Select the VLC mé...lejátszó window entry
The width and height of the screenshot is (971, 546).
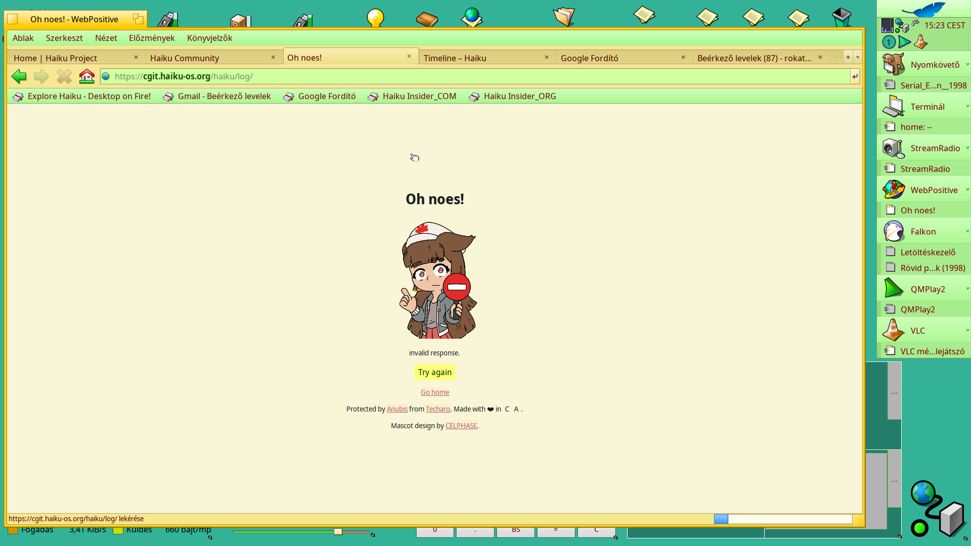coord(925,351)
